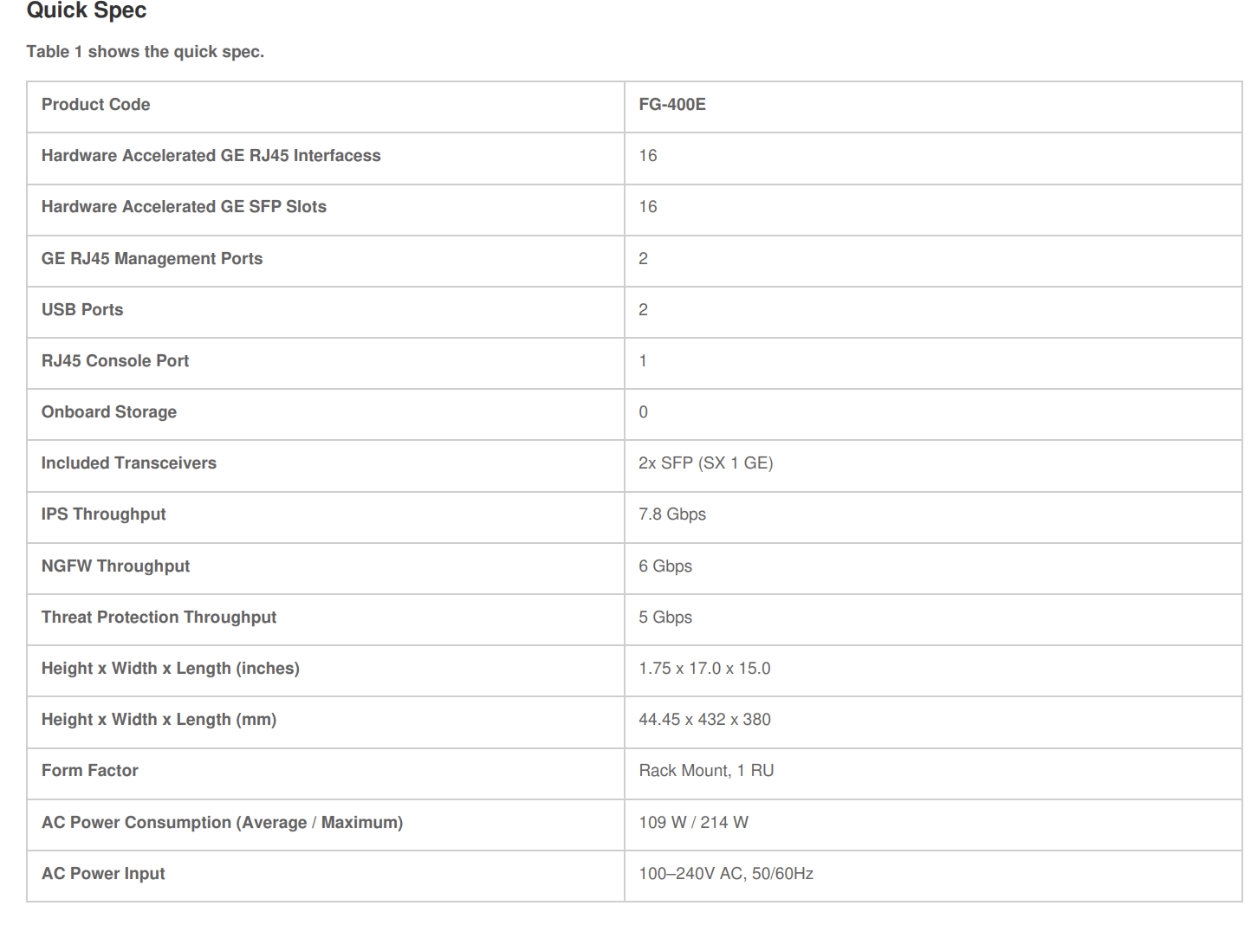Select the '1.75 x 17.0 x 15.0' dimensions value

[704, 669]
